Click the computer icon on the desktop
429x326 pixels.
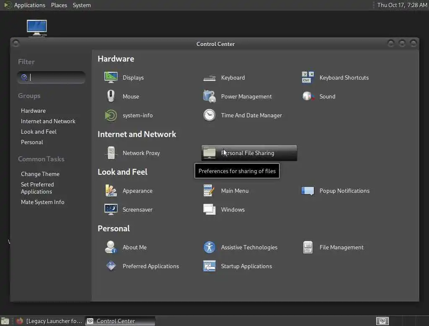point(37,28)
